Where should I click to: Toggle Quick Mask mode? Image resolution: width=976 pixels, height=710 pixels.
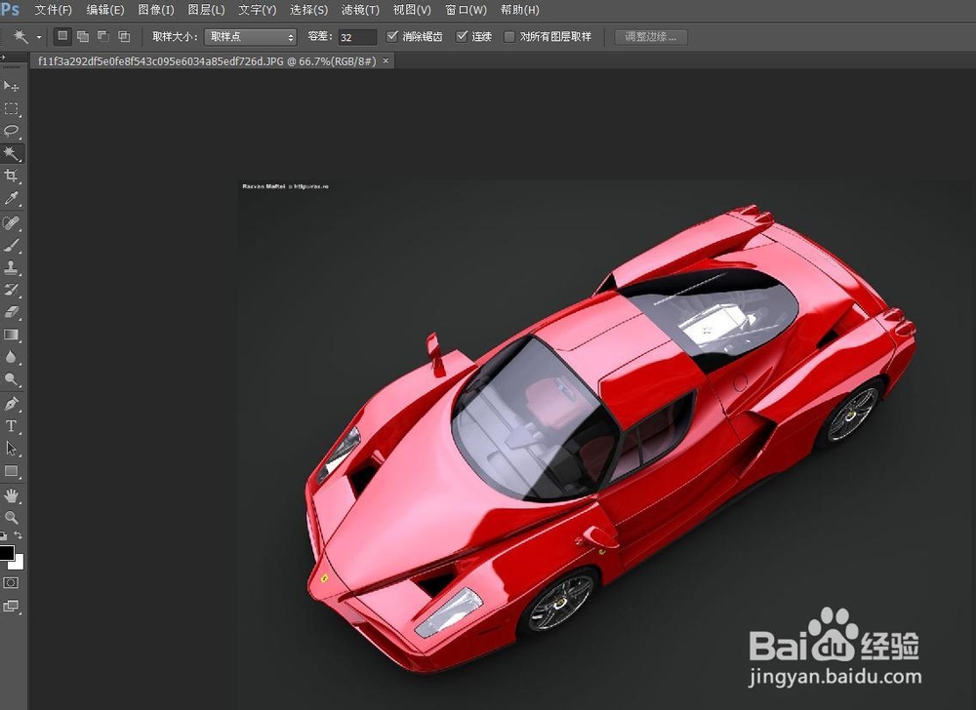click(x=11, y=582)
